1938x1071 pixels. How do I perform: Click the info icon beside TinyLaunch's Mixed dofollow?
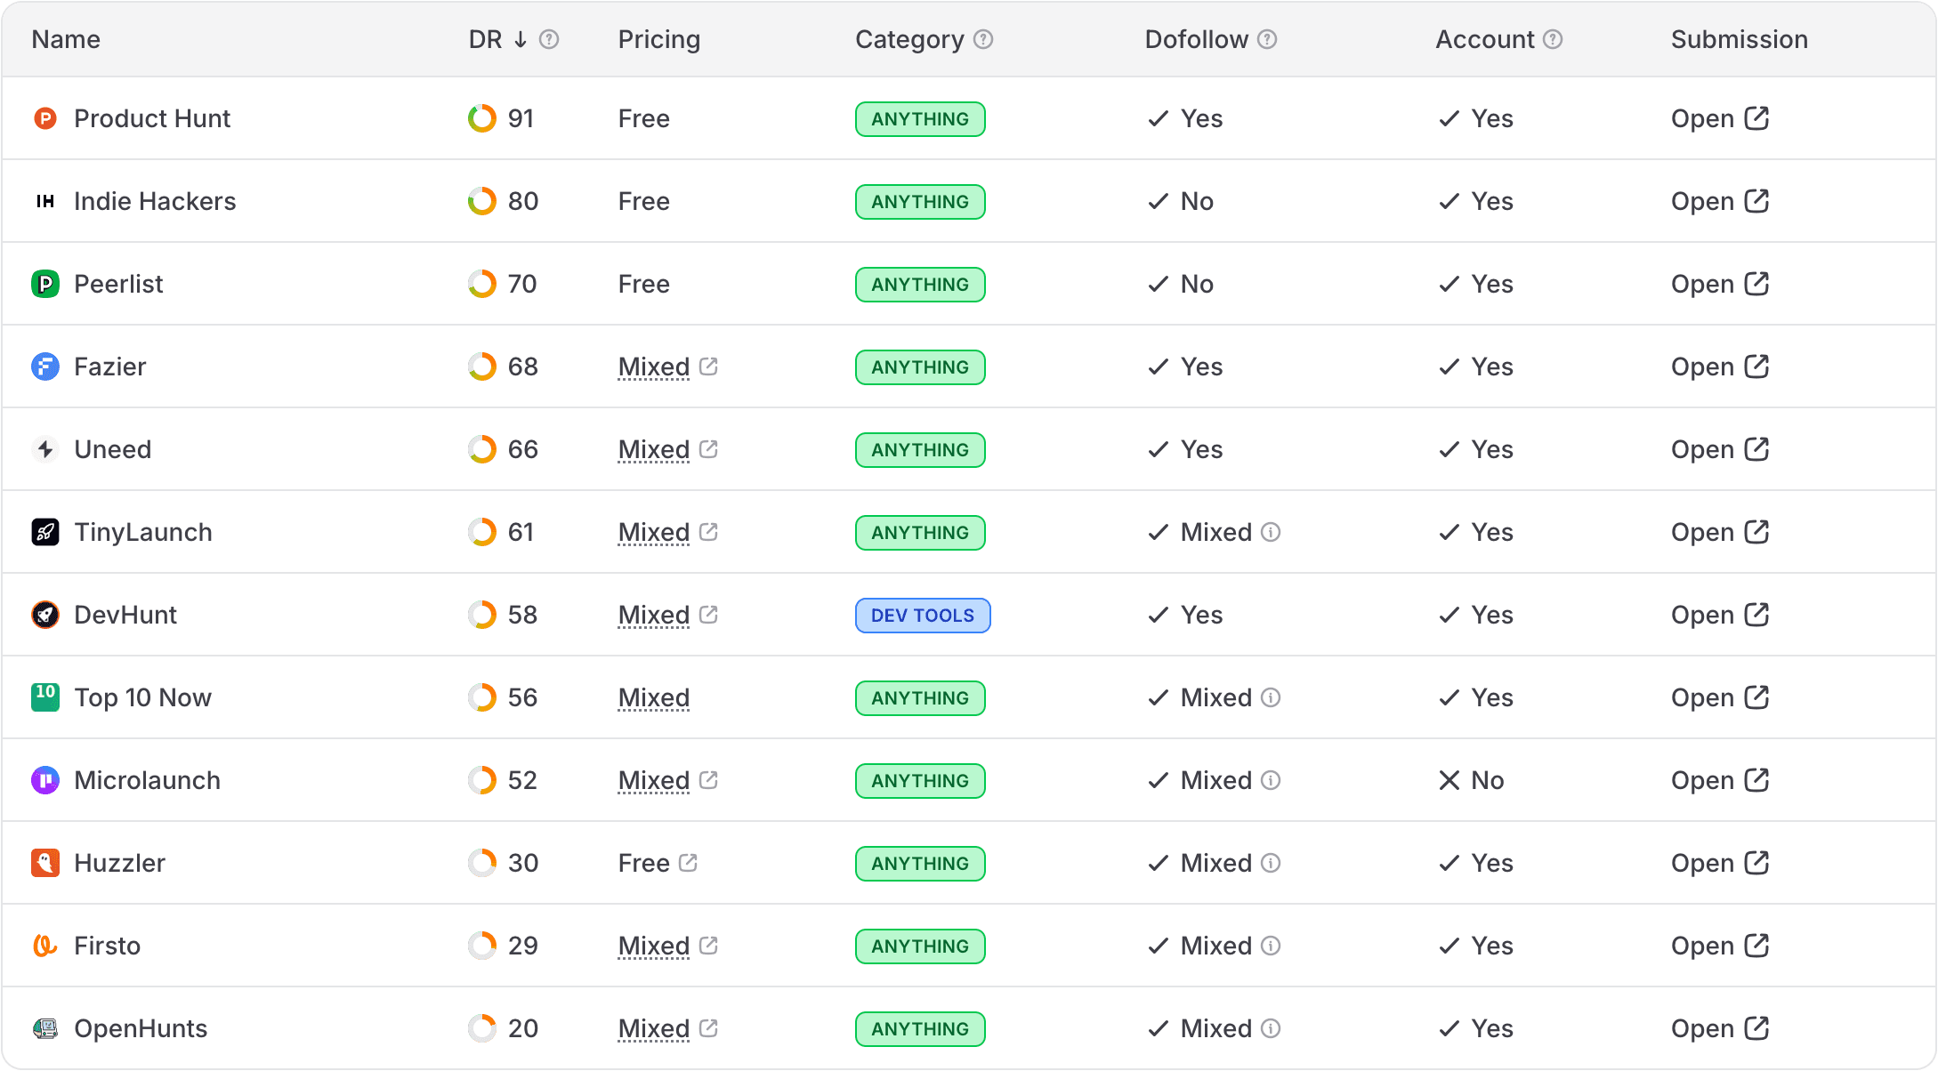coord(1272,532)
